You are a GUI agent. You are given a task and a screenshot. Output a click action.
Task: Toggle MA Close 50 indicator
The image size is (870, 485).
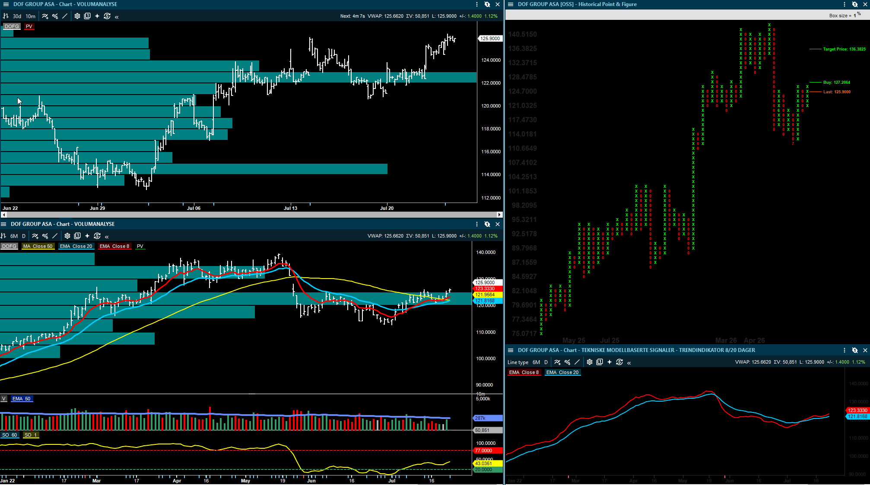pos(38,246)
